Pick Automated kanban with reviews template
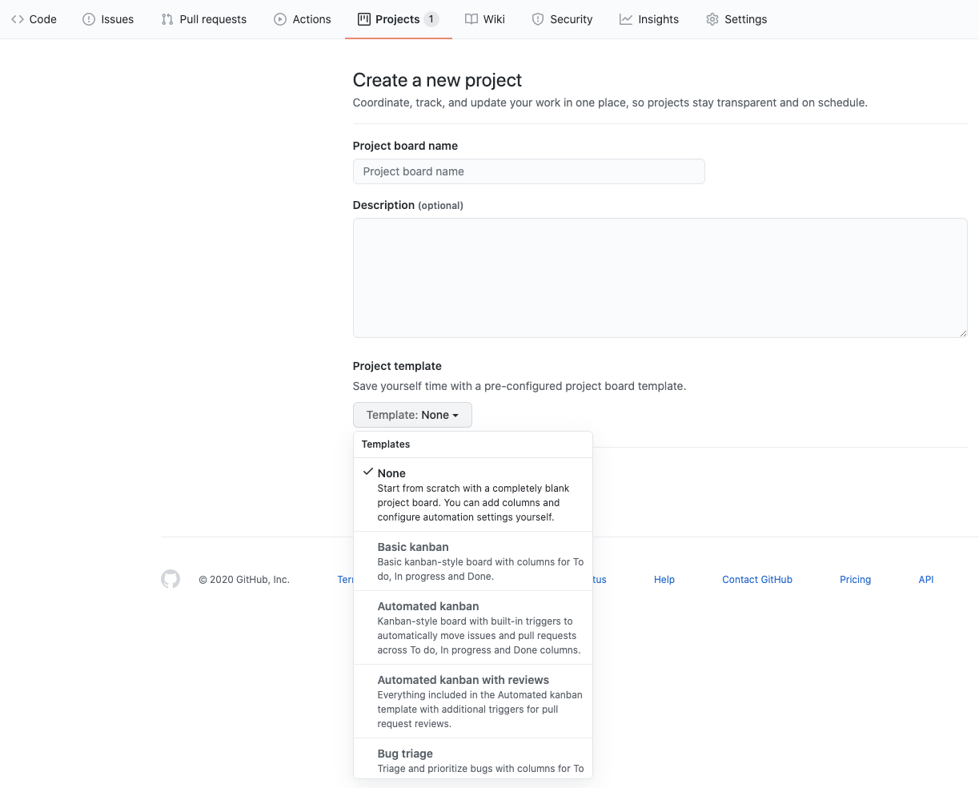979x788 pixels. pyautogui.click(x=473, y=702)
